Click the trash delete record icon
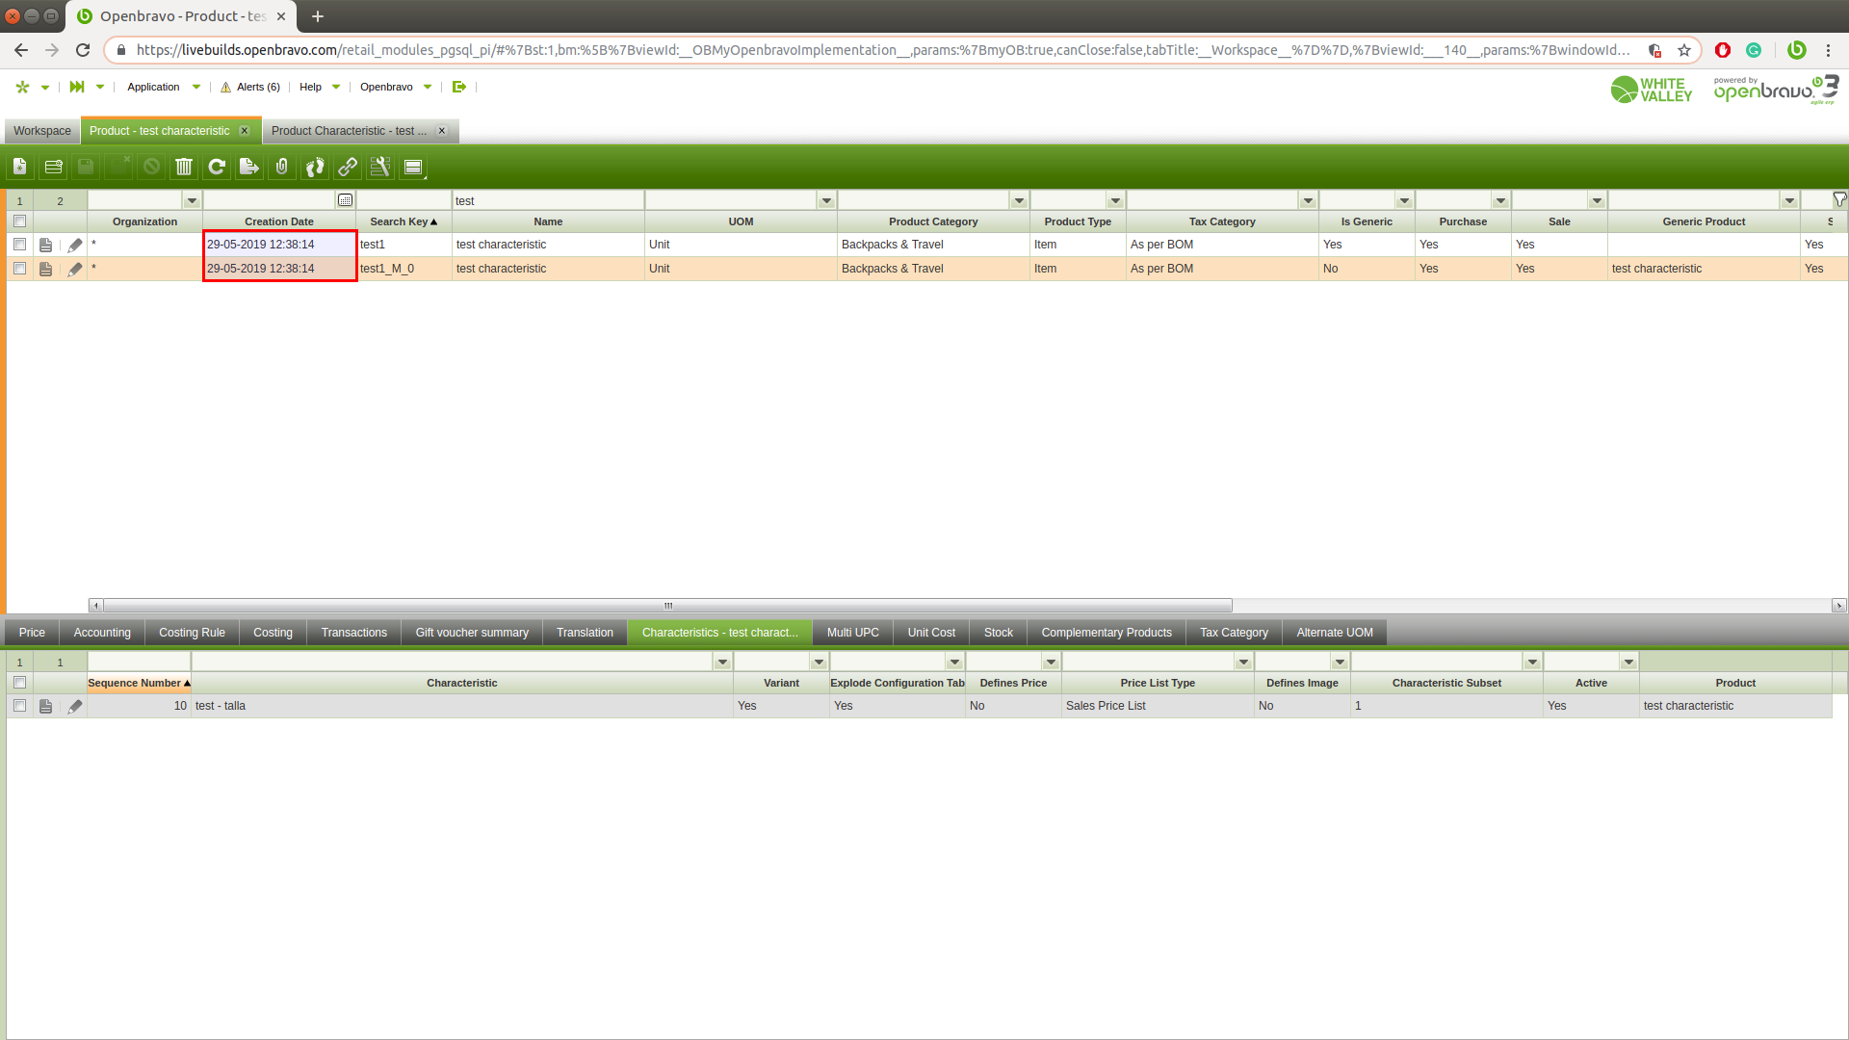 click(x=184, y=167)
